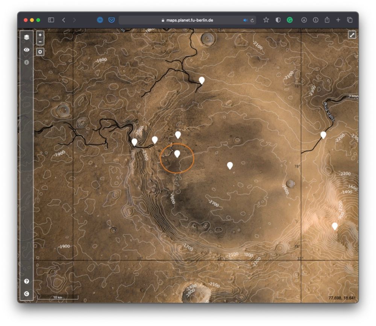The width and height of the screenshot is (376, 326).
Task: Toggle the Safari sidebar
Action: pos(51,20)
